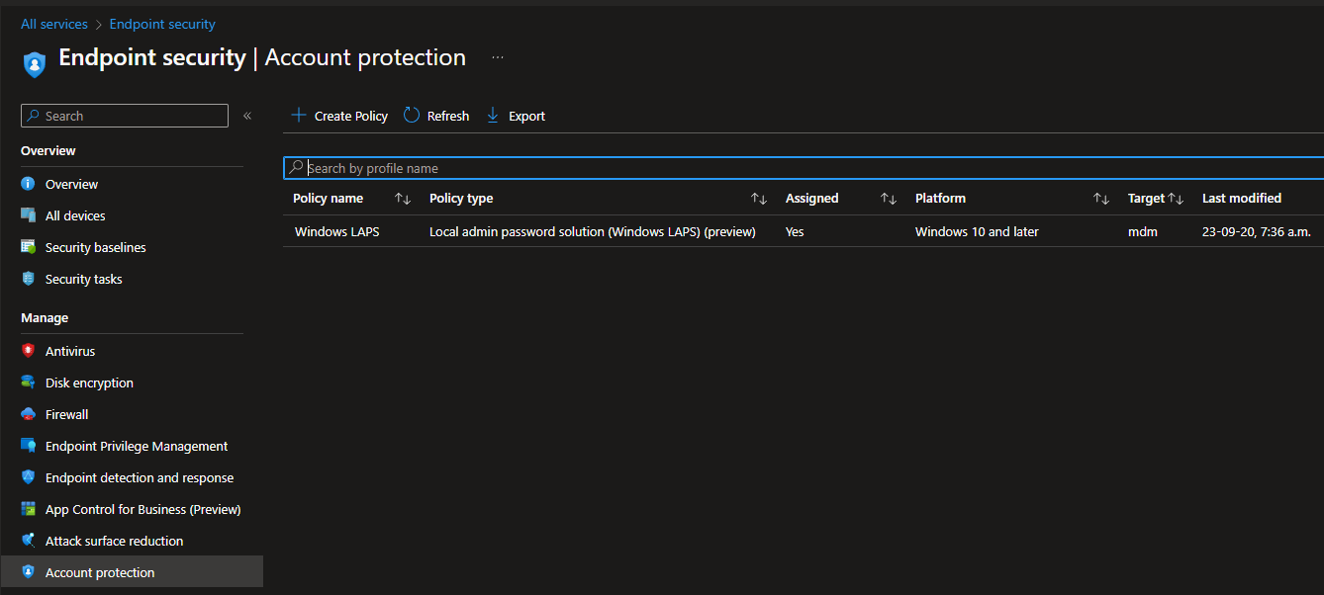Sort by Assigned column arrows

[889, 199]
